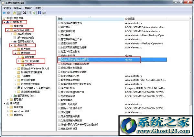This screenshot has height=137, width=194.
Task: Toggle the show/hide console tree icon
Action: click(19, 13)
